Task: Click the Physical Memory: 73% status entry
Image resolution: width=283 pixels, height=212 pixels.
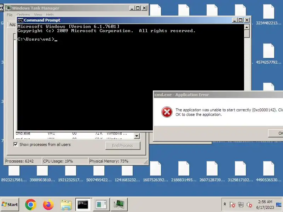Action: tap(118, 161)
